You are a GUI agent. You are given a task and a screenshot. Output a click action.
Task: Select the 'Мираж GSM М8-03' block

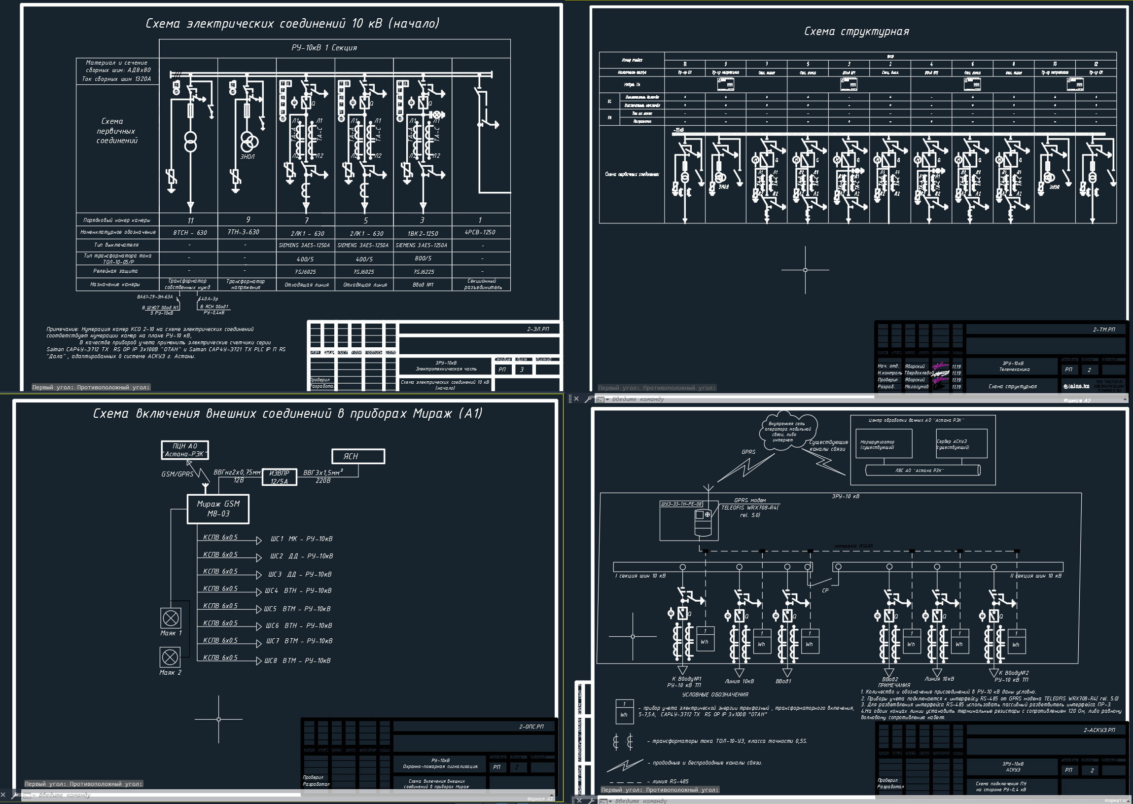click(218, 509)
